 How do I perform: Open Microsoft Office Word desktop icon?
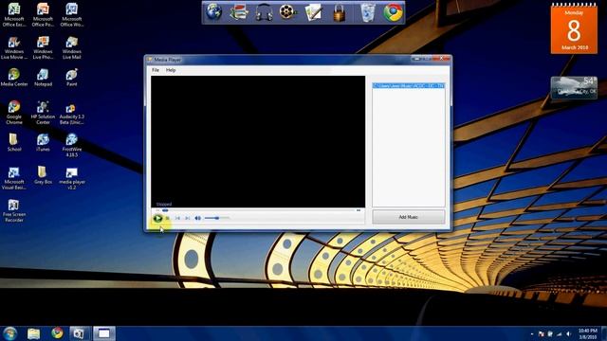coord(72,15)
